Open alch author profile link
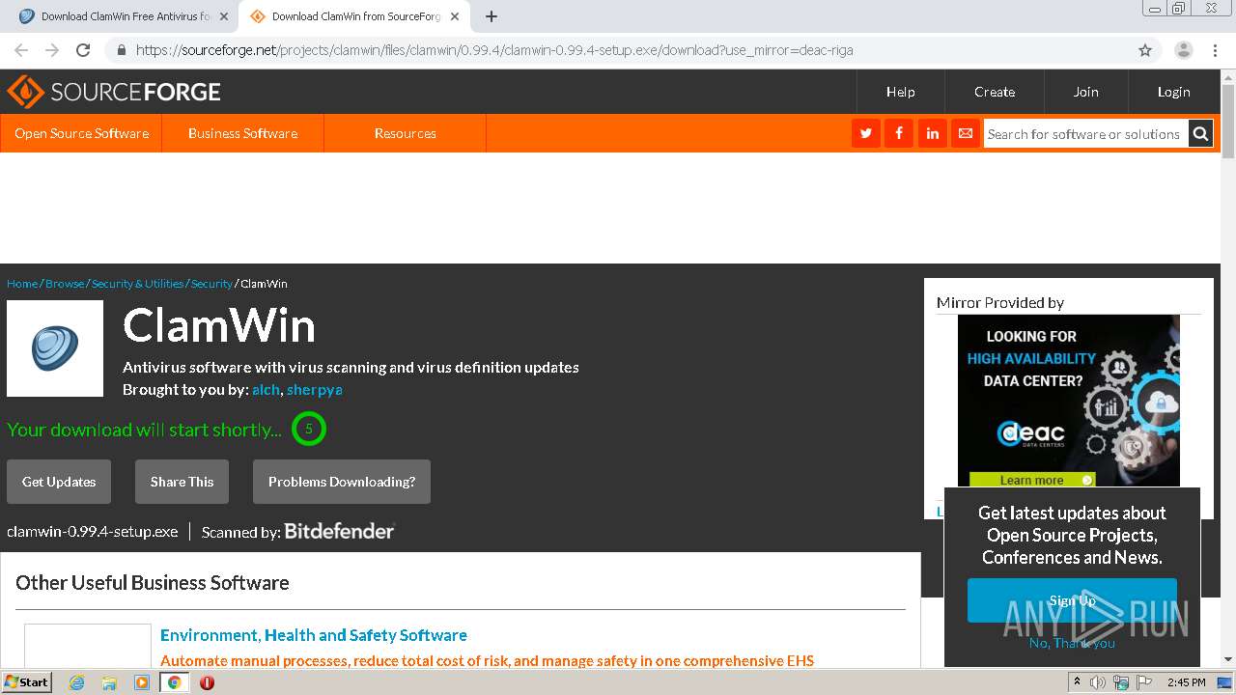This screenshot has height=695, width=1236. tap(266, 390)
